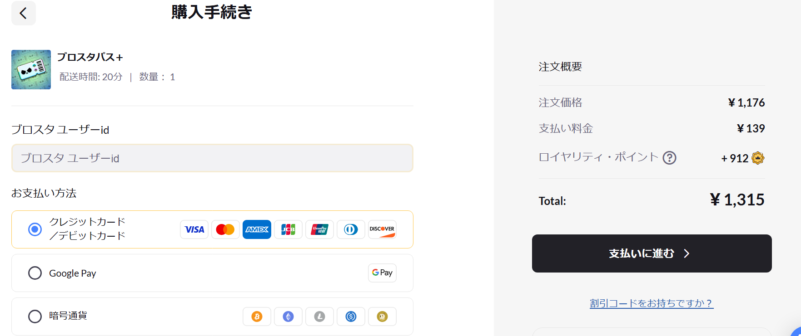This screenshot has height=336, width=801.
Task: Click the Mastercard logo icon
Action: tap(225, 229)
